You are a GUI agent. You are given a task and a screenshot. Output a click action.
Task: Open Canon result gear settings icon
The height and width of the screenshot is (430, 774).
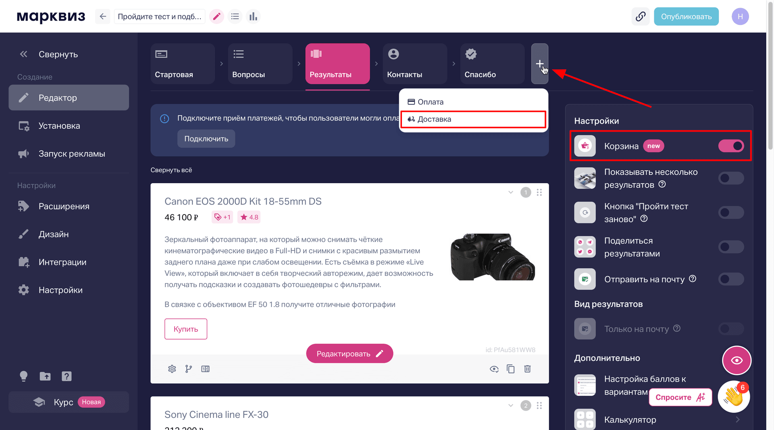[x=172, y=369]
